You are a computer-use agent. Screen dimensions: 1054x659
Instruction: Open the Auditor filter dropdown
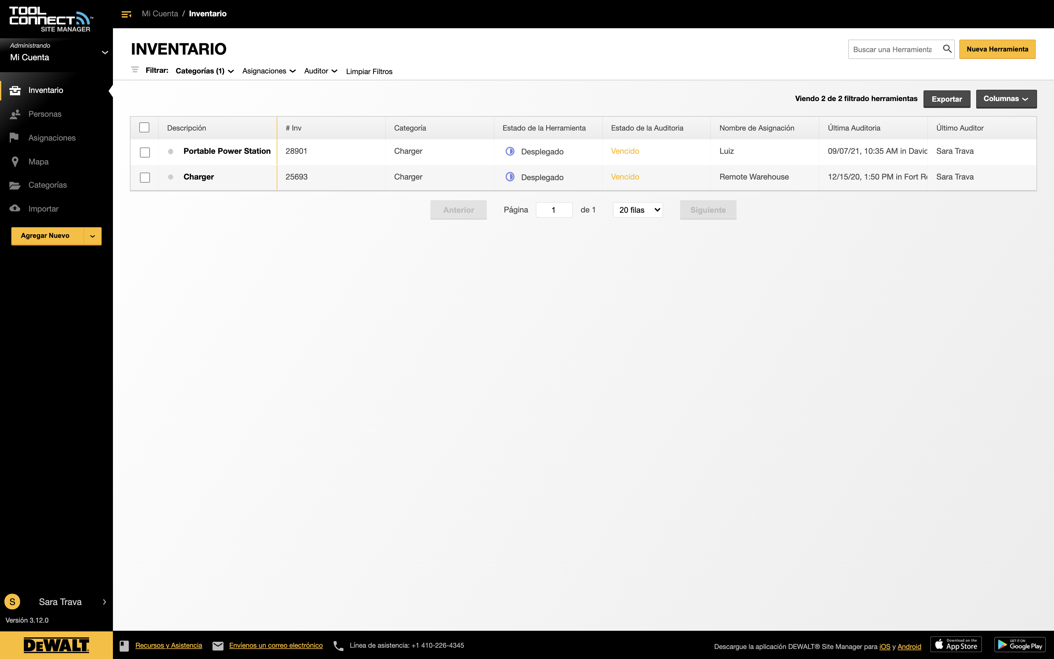pos(321,71)
